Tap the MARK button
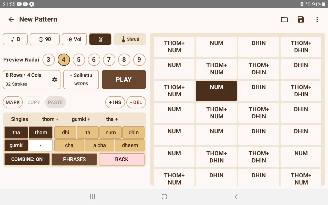 (x=13, y=102)
